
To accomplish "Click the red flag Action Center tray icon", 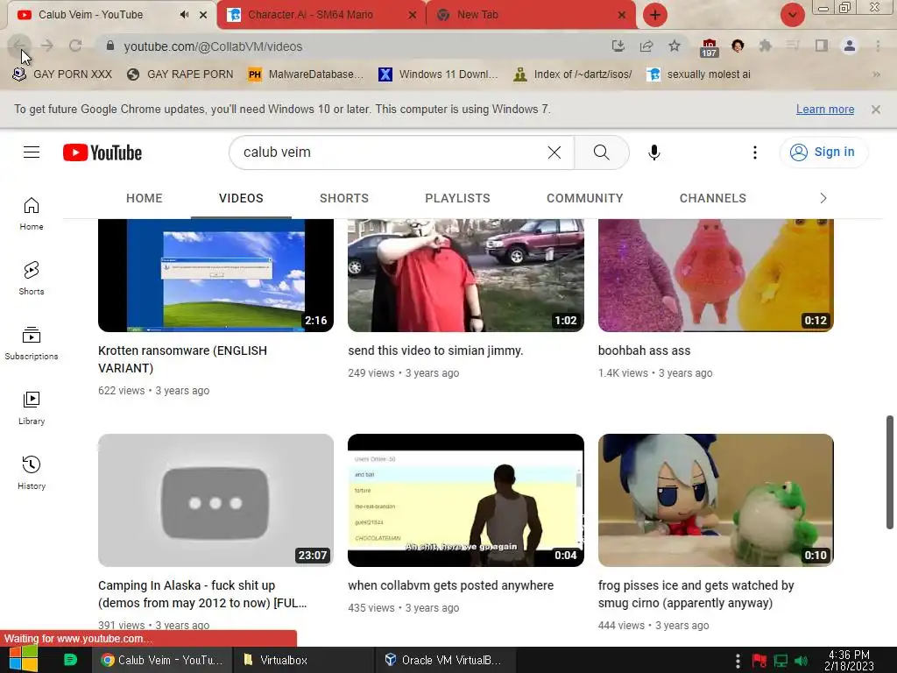I will point(759,661).
